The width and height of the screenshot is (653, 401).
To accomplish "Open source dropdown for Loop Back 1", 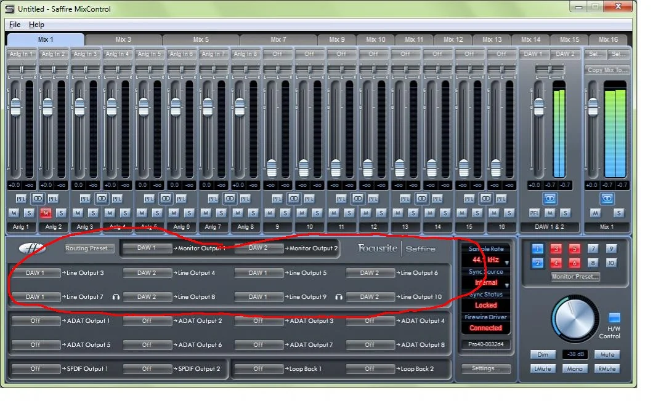I will point(259,369).
